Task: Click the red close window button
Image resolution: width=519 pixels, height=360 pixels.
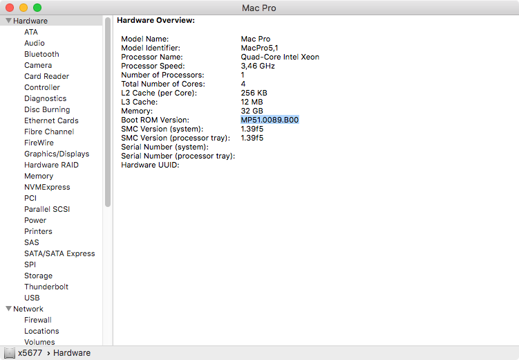Action: tap(10, 8)
